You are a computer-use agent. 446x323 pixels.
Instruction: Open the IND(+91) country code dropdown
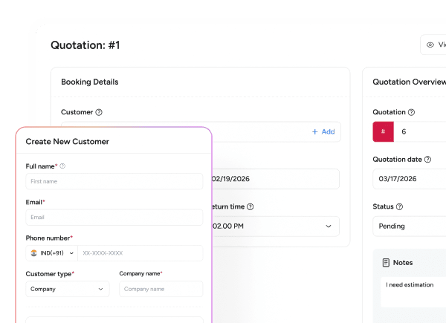click(x=52, y=253)
